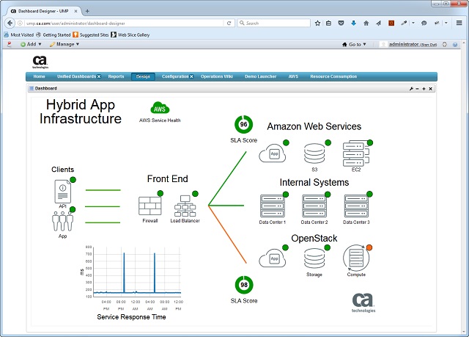Click the OpenStack Storage icon

[314, 258]
